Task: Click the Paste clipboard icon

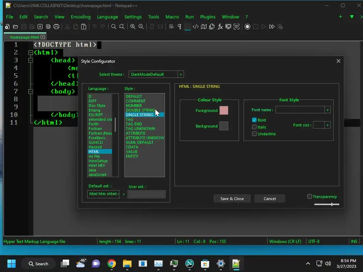Action: [x=84, y=27]
